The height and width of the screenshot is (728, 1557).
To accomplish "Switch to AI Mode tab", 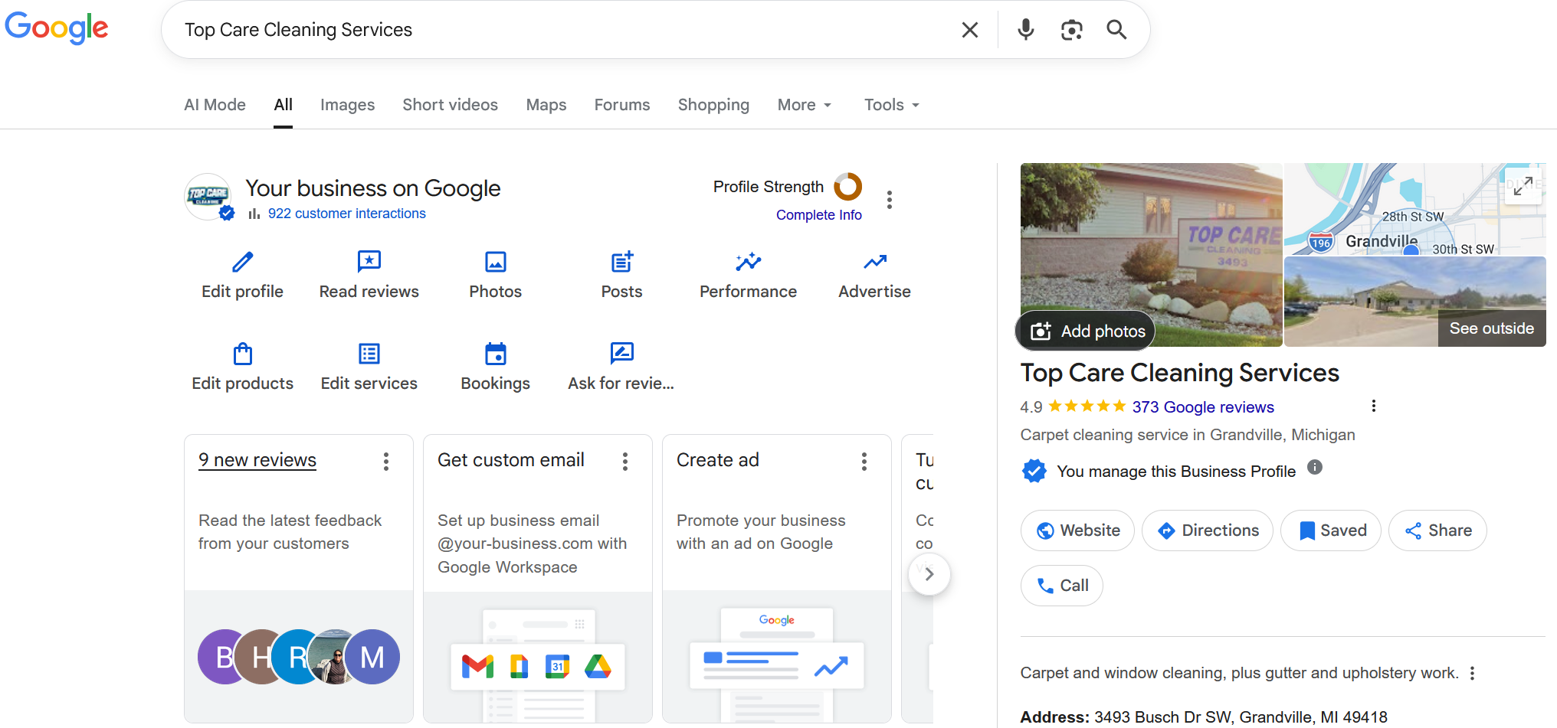I will click(215, 105).
